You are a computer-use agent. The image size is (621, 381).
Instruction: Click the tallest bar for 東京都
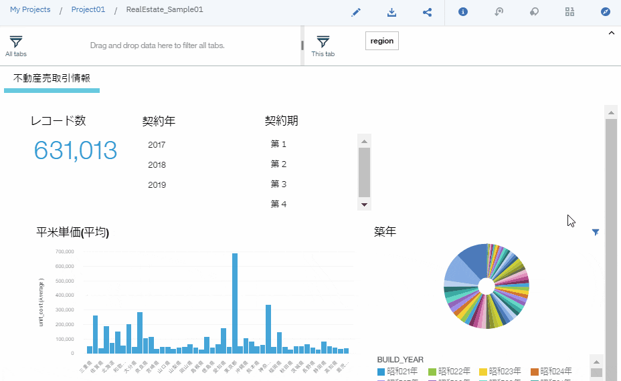pyautogui.click(x=235, y=303)
